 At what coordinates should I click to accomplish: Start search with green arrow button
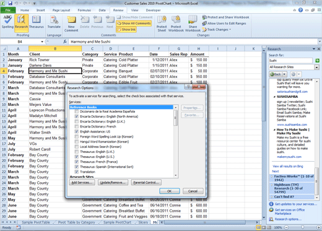pyautogui.click(x=317, y=61)
